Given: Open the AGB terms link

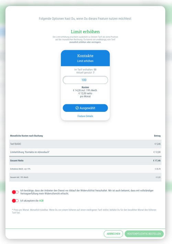Looking at the screenshot, I should 41,201.
